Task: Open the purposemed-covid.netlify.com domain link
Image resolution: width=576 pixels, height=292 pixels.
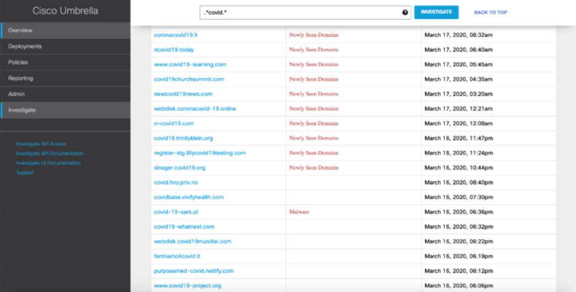Action: 194,271
